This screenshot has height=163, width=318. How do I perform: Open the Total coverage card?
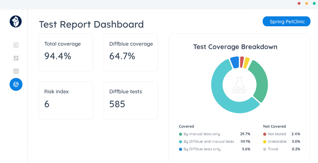coord(66,52)
